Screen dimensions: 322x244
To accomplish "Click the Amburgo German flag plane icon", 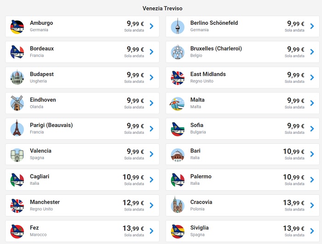I will [17, 27].
